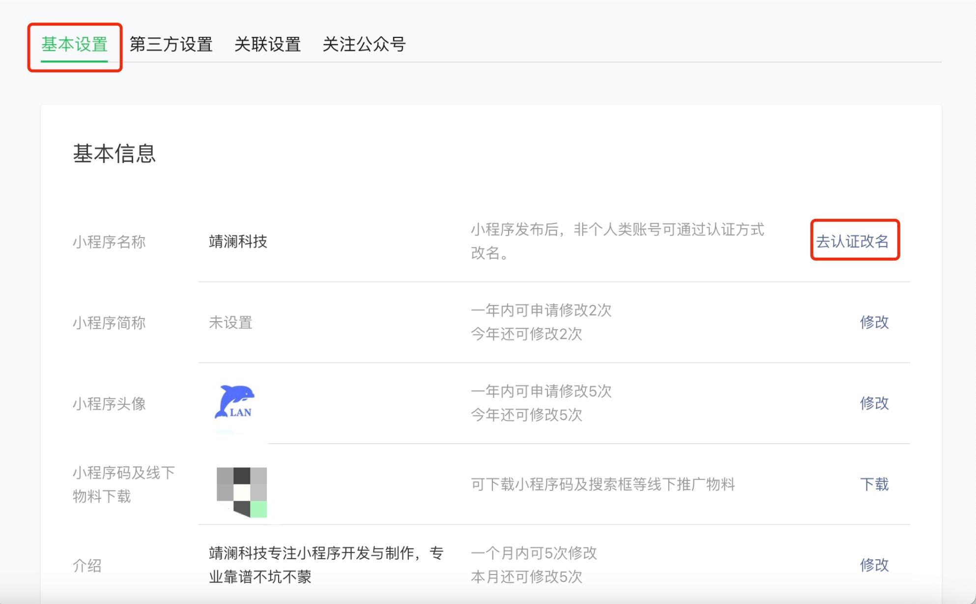This screenshot has width=976, height=604.
Task: Click 修改 in the 小程序头像 row
Action: (874, 403)
